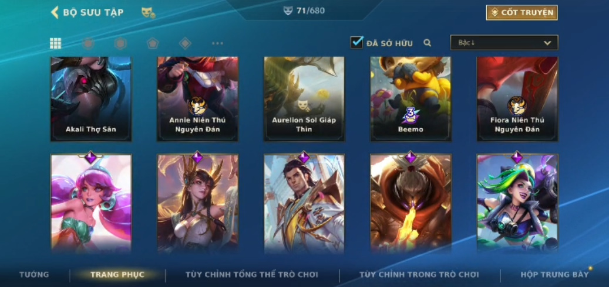Switch to the Tướng tab
This screenshot has height=287, width=609.
click(x=34, y=275)
